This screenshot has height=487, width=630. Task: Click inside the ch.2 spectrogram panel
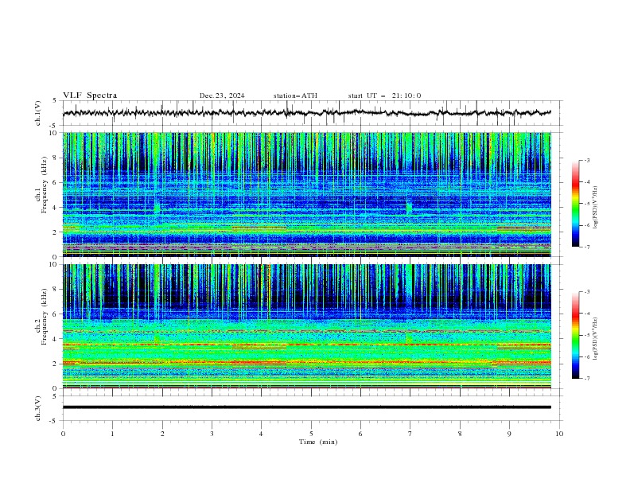coord(307,326)
